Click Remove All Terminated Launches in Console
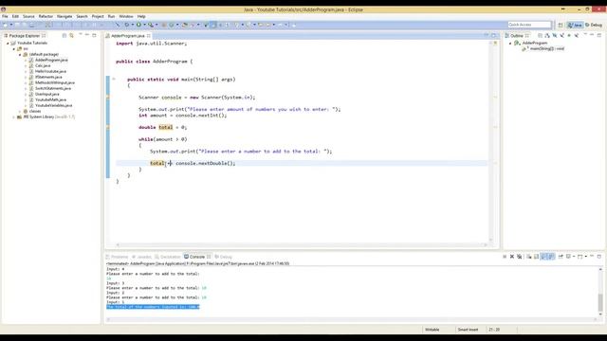Viewport: 607px width, 341px height. pos(519,257)
